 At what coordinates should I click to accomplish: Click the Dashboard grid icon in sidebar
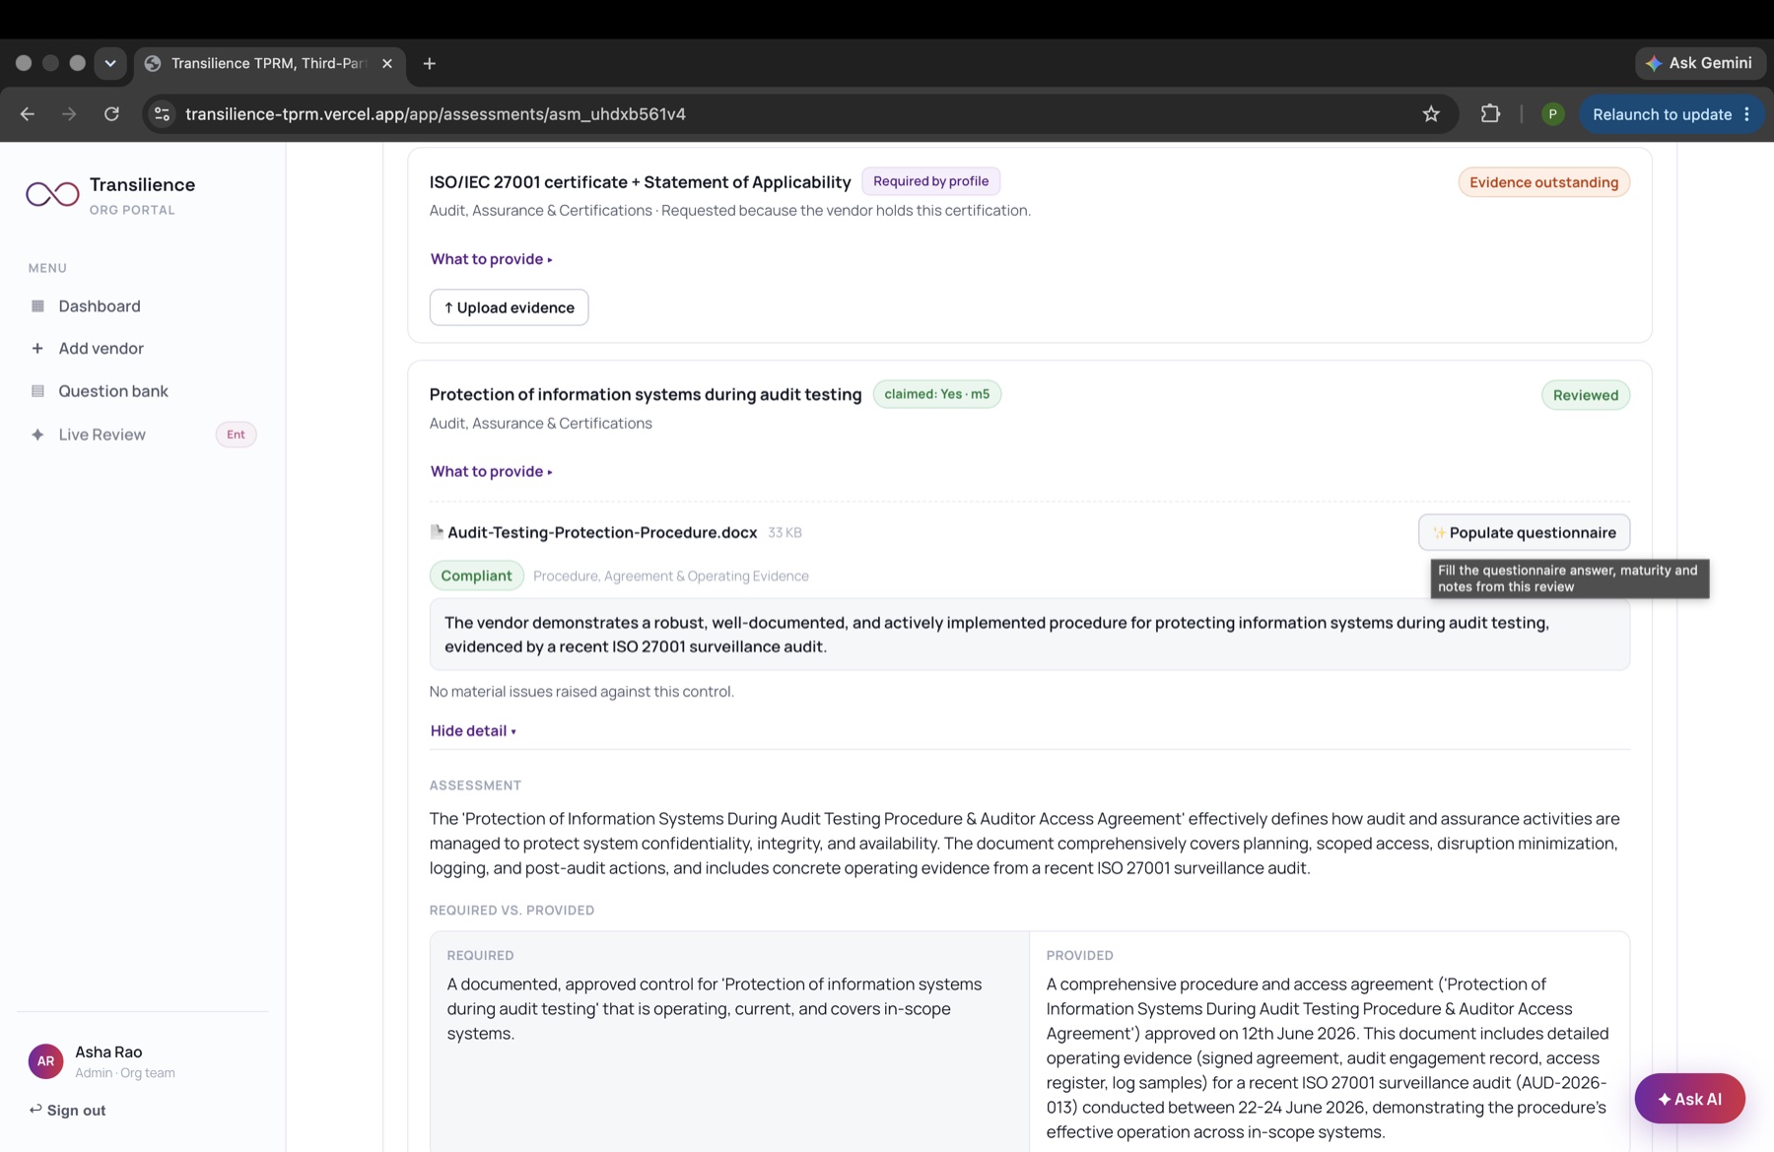click(37, 306)
